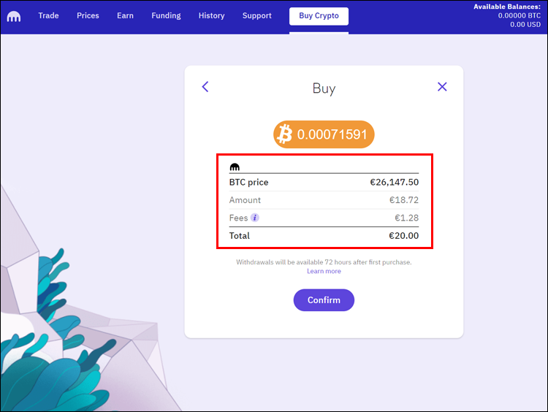
Task: Open the Support page
Action: pos(257,15)
